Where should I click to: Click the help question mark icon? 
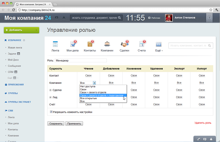pos(209,18)
